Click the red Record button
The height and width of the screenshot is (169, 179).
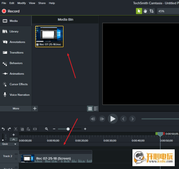click(11, 11)
